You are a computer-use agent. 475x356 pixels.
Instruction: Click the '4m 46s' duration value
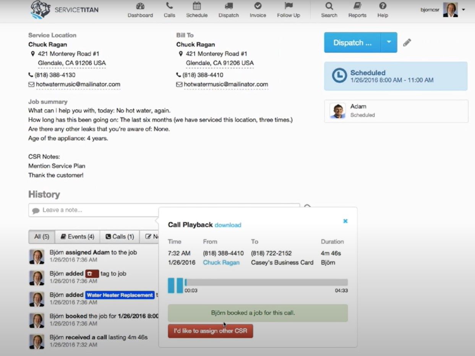pyautogui.click(x=331, y=253)
